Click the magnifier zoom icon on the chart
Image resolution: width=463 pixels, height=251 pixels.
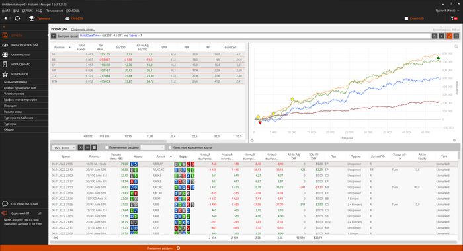point(456,47)
